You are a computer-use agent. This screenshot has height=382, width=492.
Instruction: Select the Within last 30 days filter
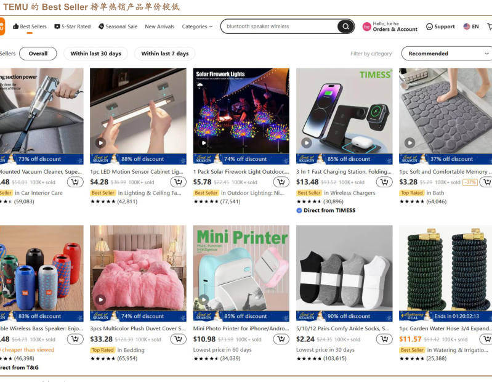point(95,54)
